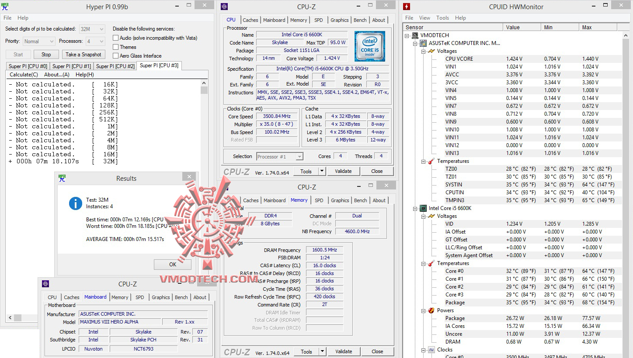Collapse the Powers group in HWMonitor
The height and width of the screenshot is (358, 633).
[x=423, y=310]
